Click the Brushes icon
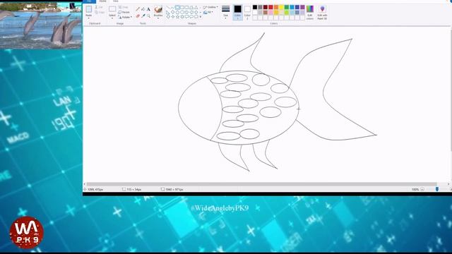The width and height of the screenshot is (452, 254). tap(158, 9)
